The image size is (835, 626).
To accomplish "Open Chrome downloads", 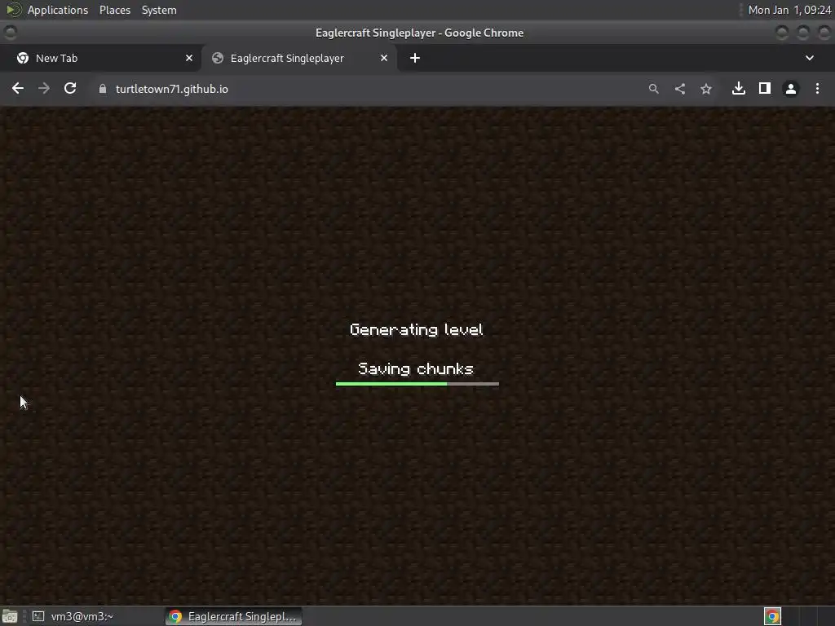I will click(x=738, y=88).
